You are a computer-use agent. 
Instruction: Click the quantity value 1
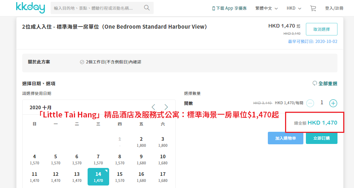322,103
